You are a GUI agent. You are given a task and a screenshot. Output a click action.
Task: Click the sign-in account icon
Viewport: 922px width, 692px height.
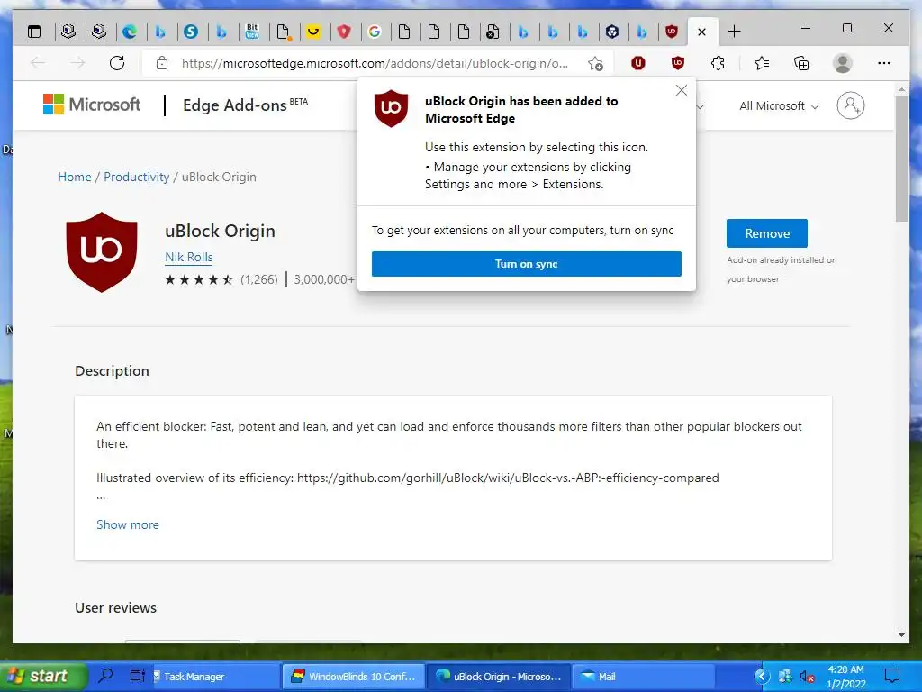pyautogui.click(x=850, y=105)
